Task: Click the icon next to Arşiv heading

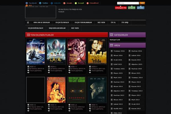Action: [x=111, y=45]
